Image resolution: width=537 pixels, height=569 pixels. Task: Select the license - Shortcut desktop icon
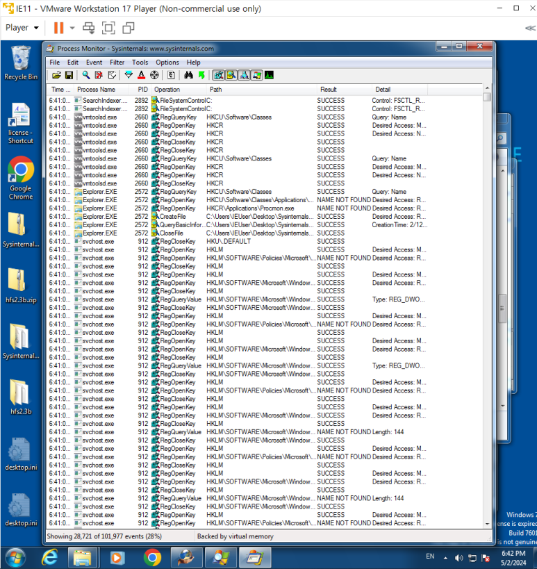coord(21,124)
